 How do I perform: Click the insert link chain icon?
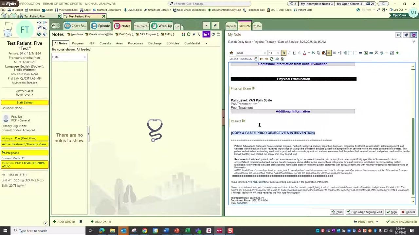tap(371, 53)
